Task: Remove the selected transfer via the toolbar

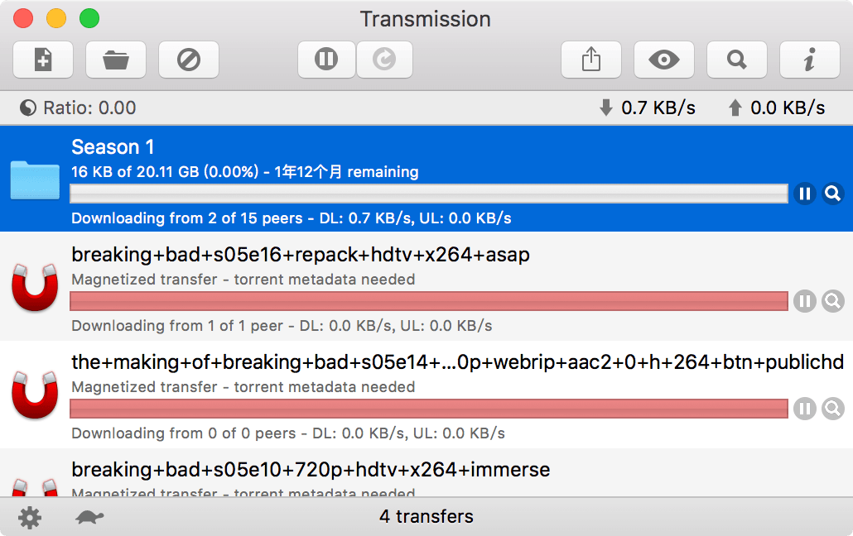Action: coord(189,60)
